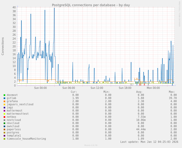Click the Last update timestamp text
The image size is (182, 148).
[x=149, y=142]
